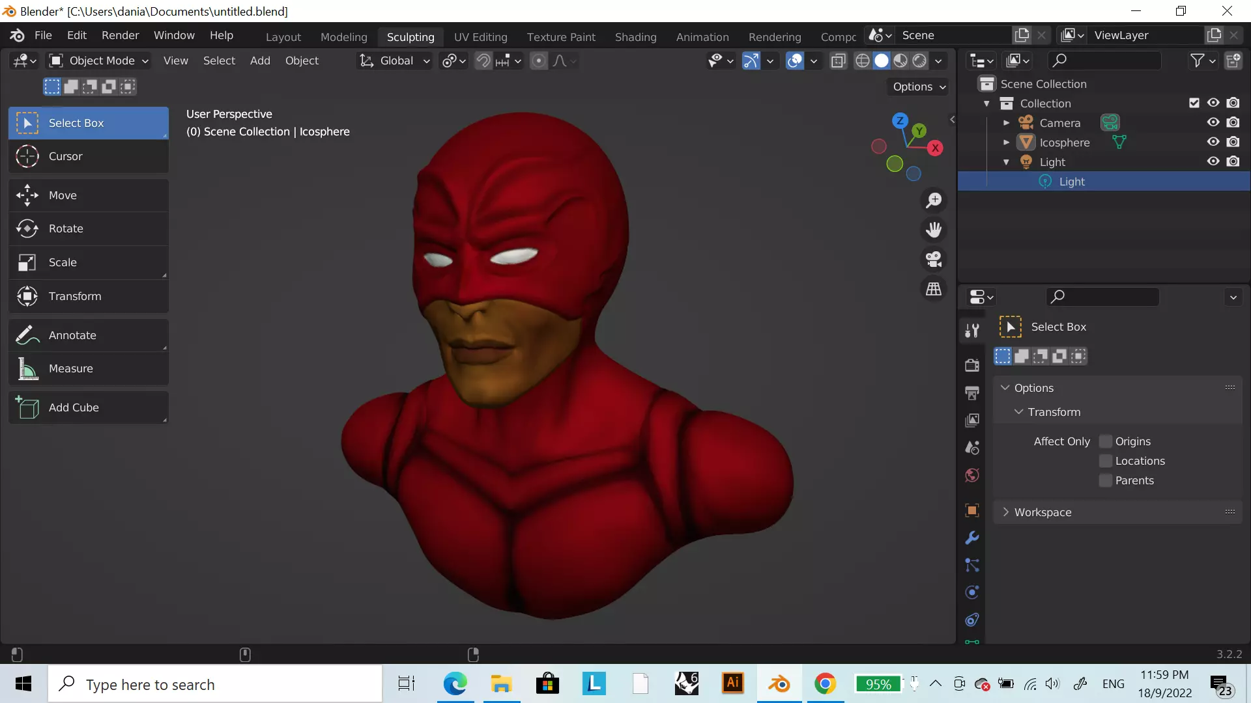Open the View Layer properties tab
1251x703 pixels.
[x=972, y=420]
